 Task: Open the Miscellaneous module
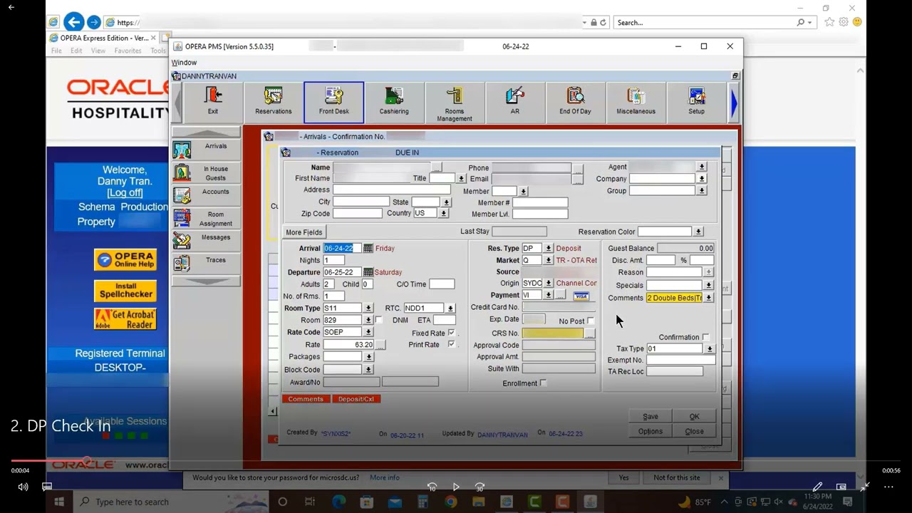pos(636,102)
